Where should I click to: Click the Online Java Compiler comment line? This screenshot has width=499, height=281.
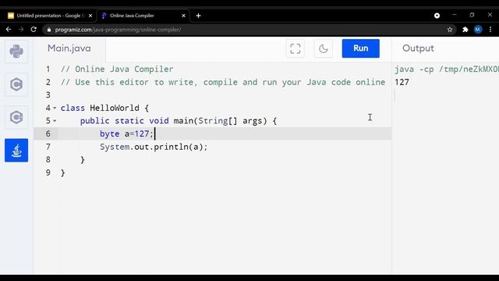tap(117, 69)
